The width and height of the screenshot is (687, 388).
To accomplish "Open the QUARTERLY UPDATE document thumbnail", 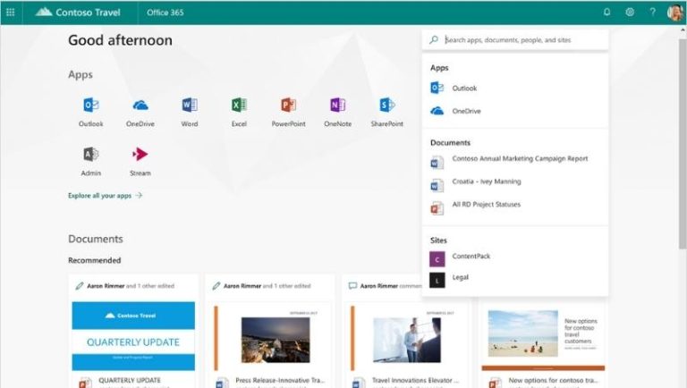I will pyautogui.click(x=133, y=337).
